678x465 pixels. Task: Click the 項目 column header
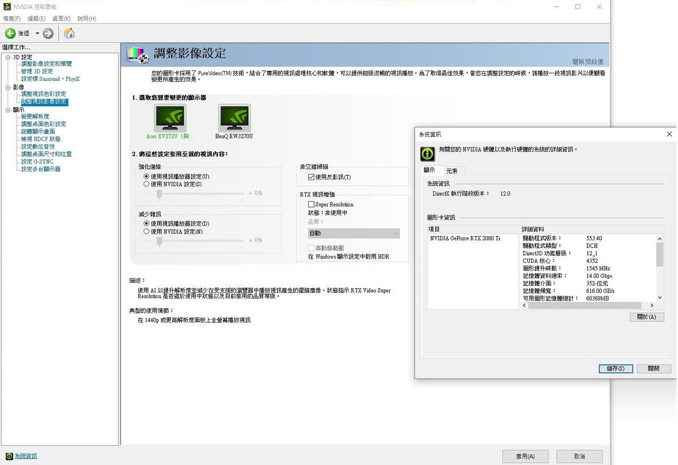[x=474, y=230]
